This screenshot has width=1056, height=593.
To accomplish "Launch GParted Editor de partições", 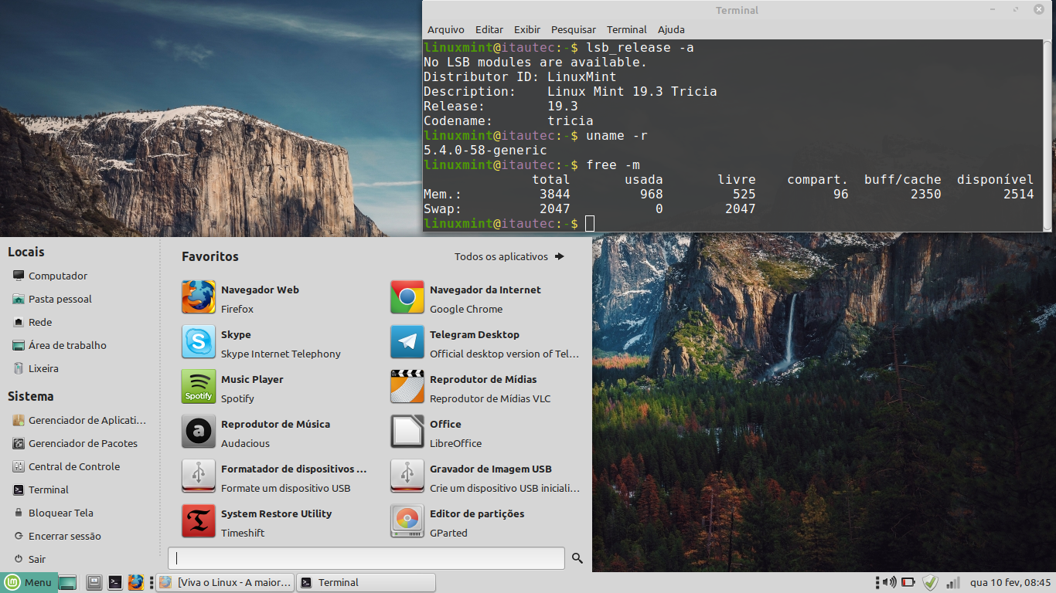I will pos(485,522).
